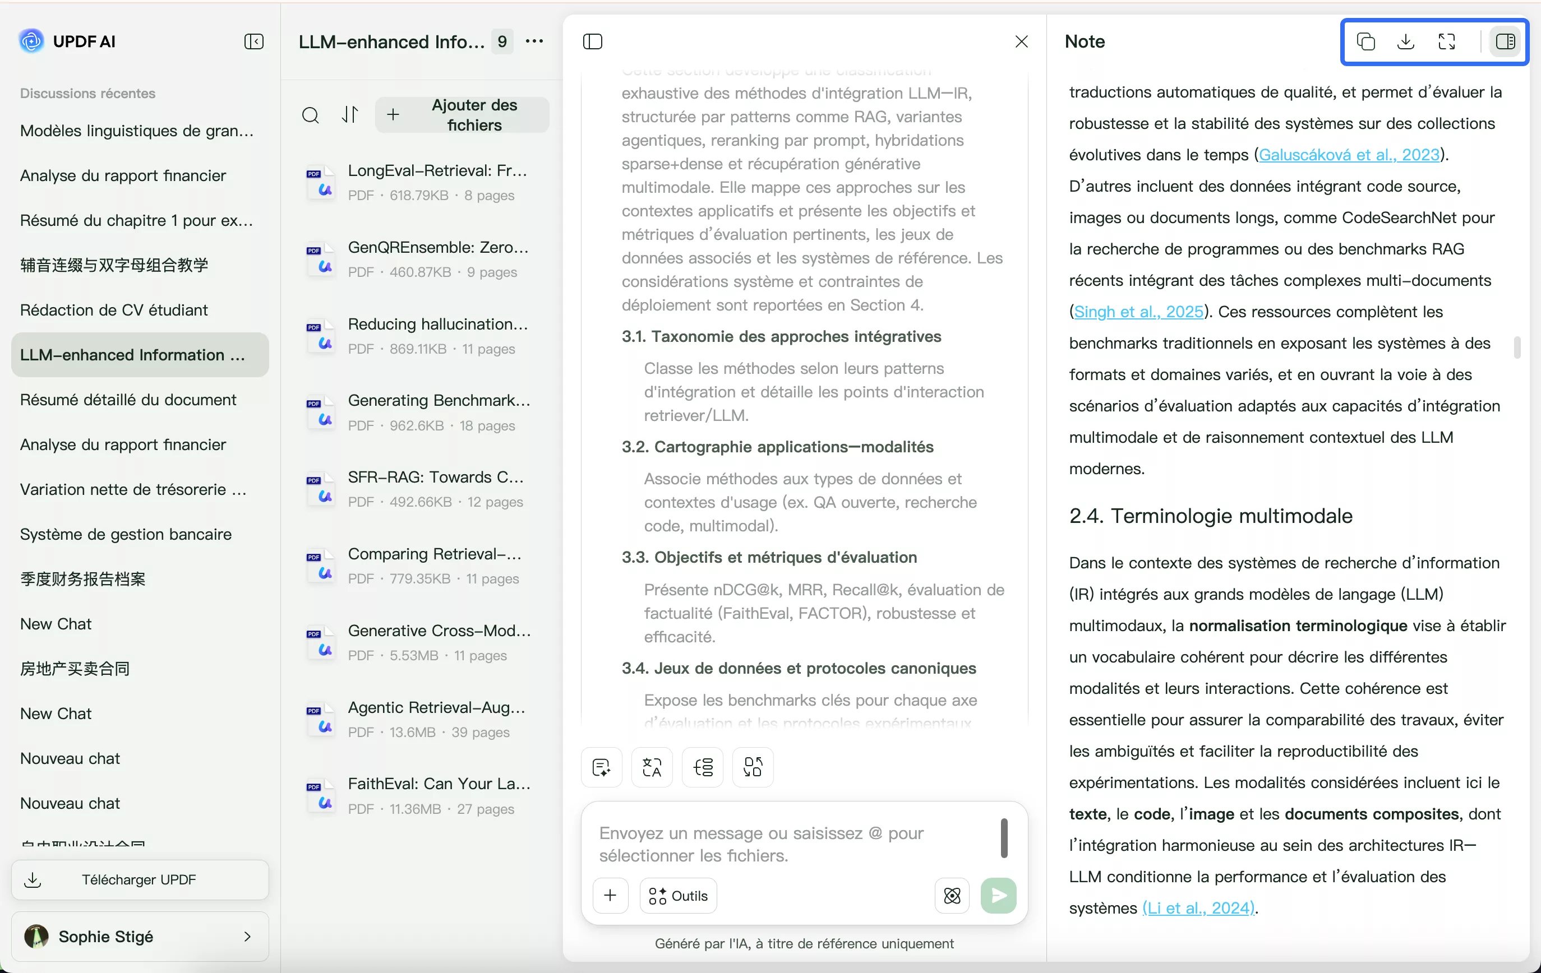
Task: Expand the note to fullscreen
Action: pyautogui.click(x=1446, y=41)
